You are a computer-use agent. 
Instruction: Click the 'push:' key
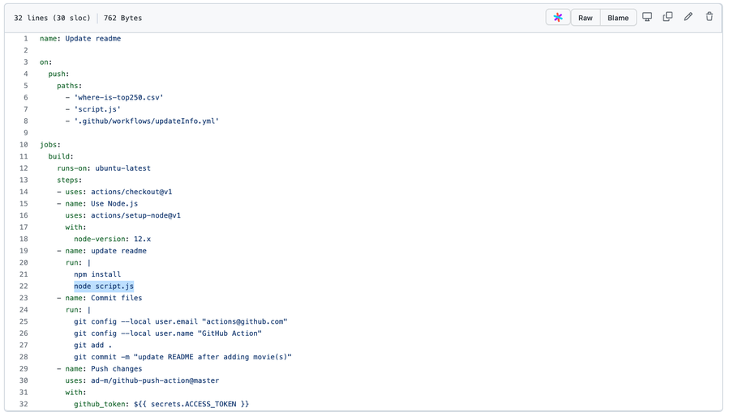pyautogui.click(x=58, y=74)
